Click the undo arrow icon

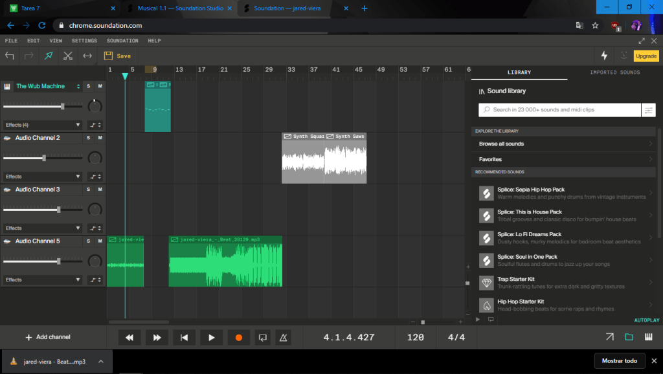click(x=10, y=56)
